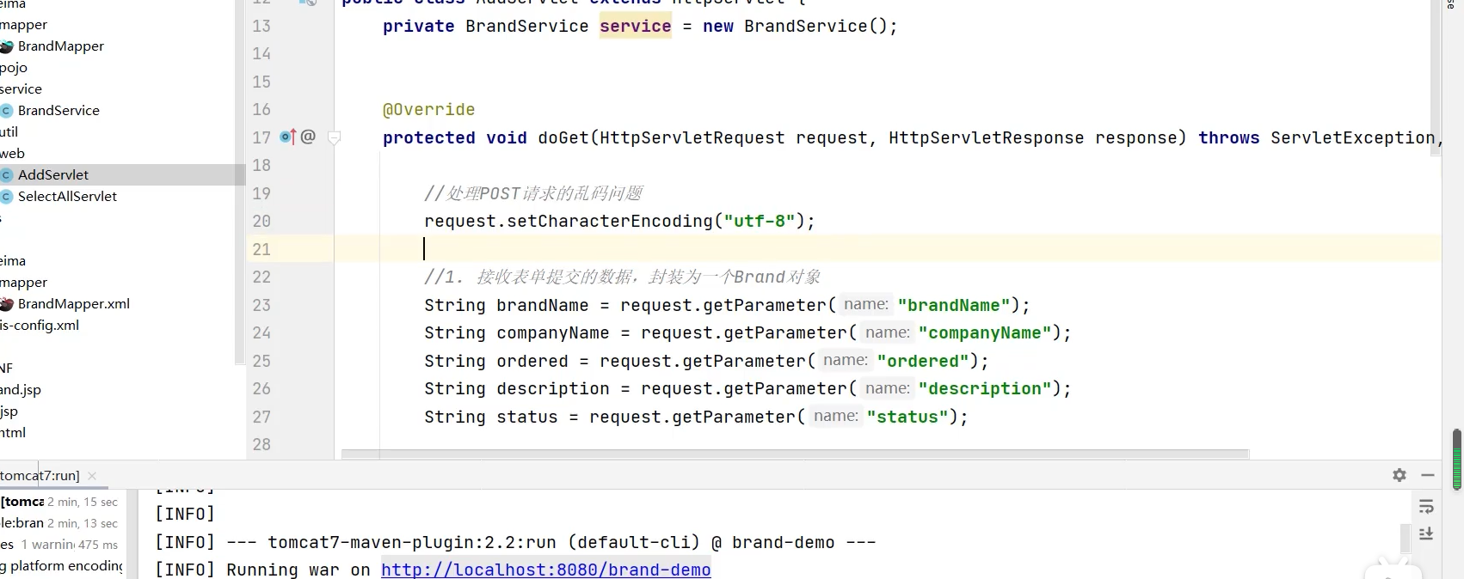
Task: Toggle soft-wrap in the console output
Action: pyautogui.click(x=1426, y=506)
